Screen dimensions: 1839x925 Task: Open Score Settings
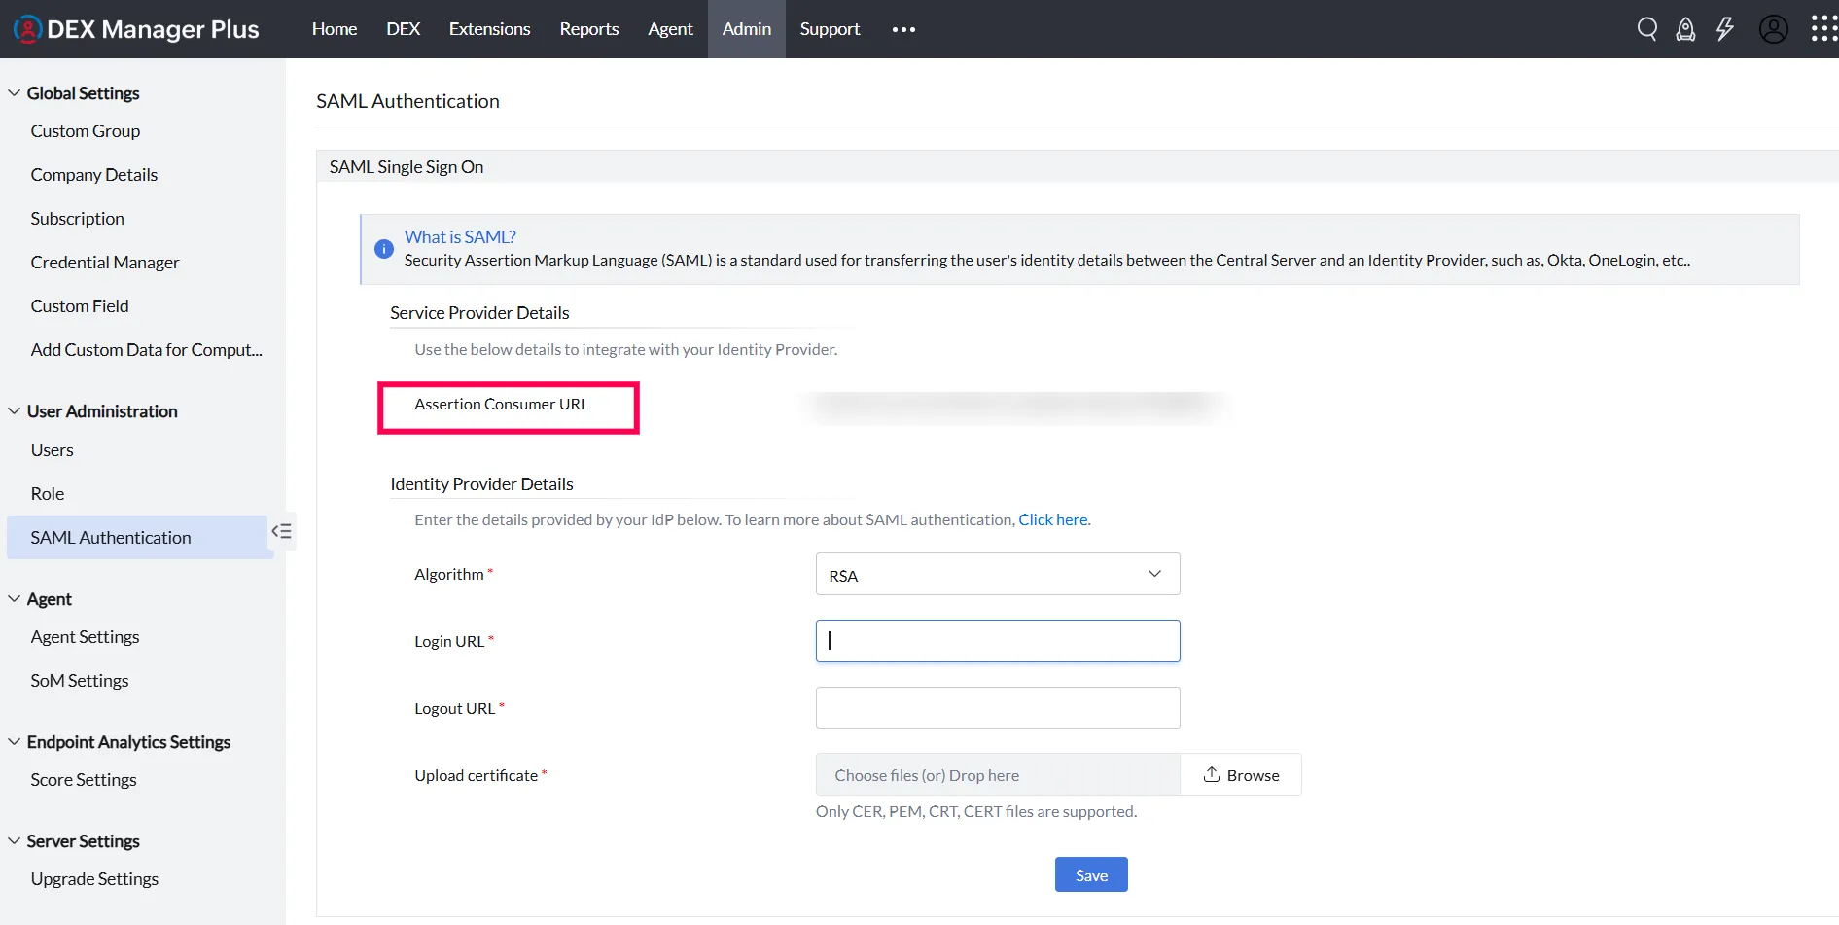pyautogui.click(x=84, y=780)
